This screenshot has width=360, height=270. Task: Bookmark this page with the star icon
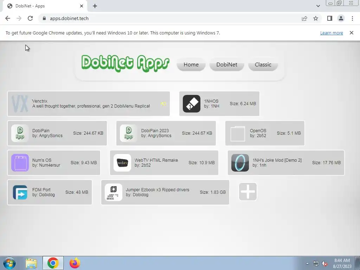(316, 18)
